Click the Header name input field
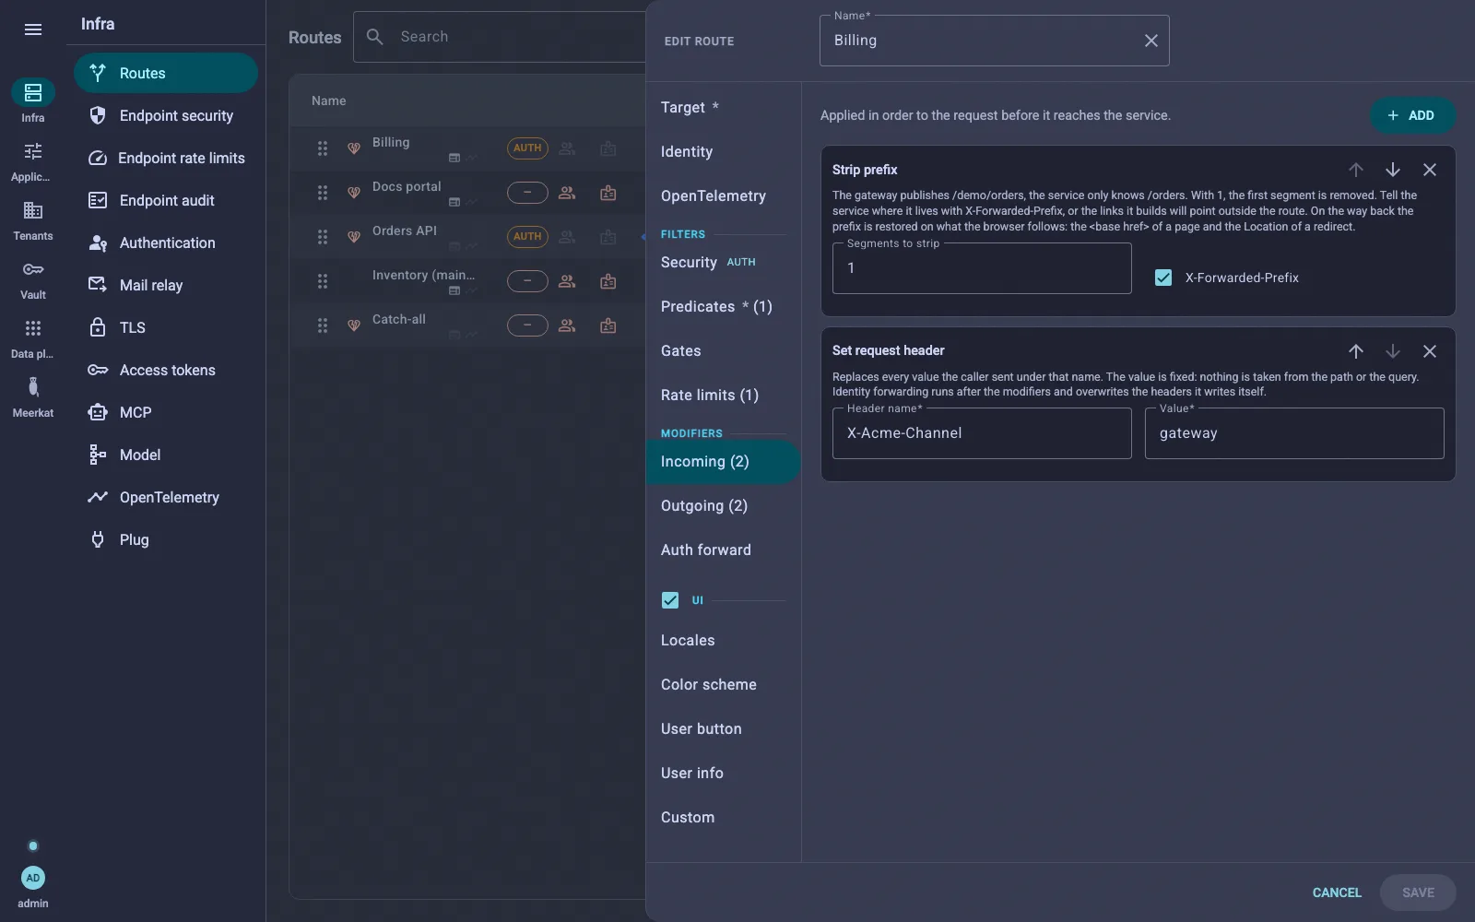 [982, 433]
